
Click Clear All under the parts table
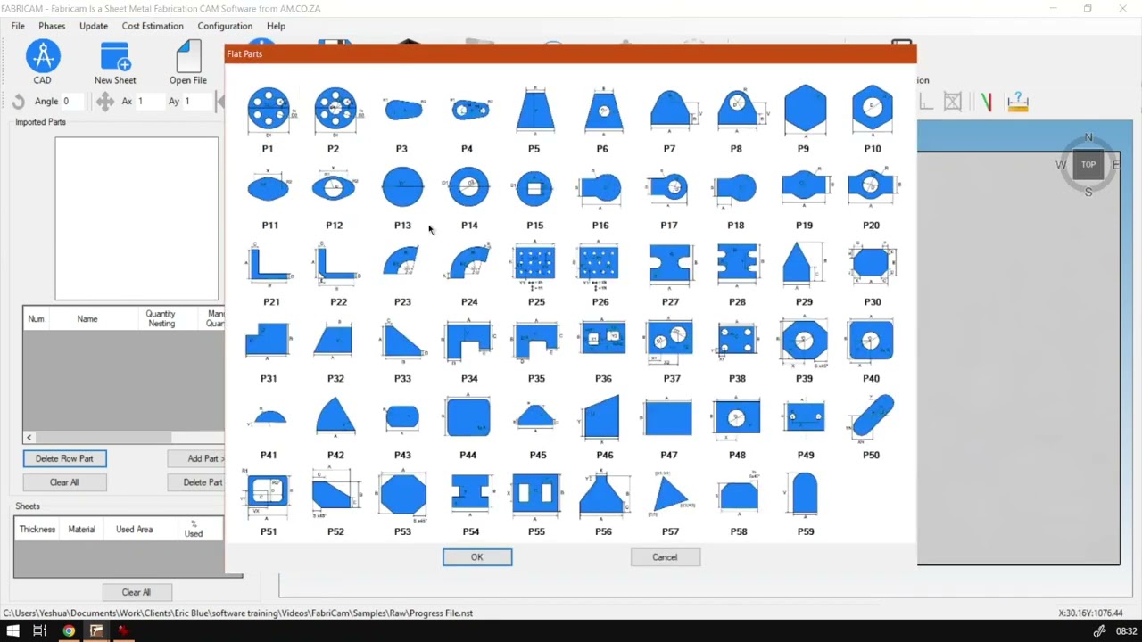pos(64,482)
